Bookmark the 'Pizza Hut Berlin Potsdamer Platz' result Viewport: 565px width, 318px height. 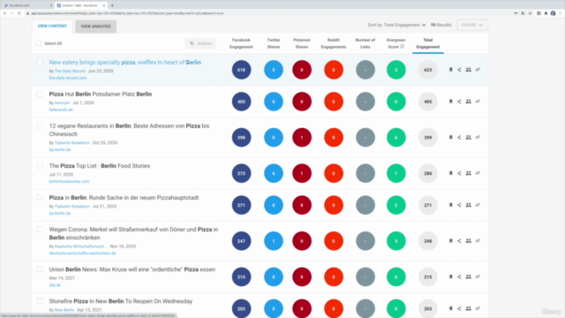click(x=450, y=102)
